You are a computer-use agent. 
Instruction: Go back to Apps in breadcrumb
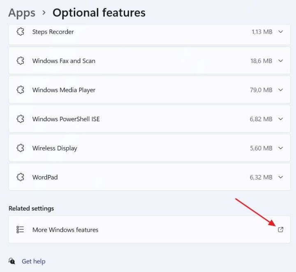point(22,13)
